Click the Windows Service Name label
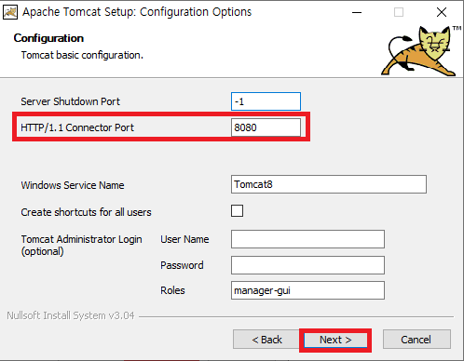464x361 pixels. click(x=73, y=185)
